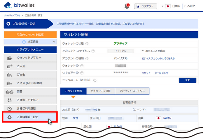This screenshot has width=203, height=140.
Task: Click the gear icon in page banner
Action: point(8,24)
